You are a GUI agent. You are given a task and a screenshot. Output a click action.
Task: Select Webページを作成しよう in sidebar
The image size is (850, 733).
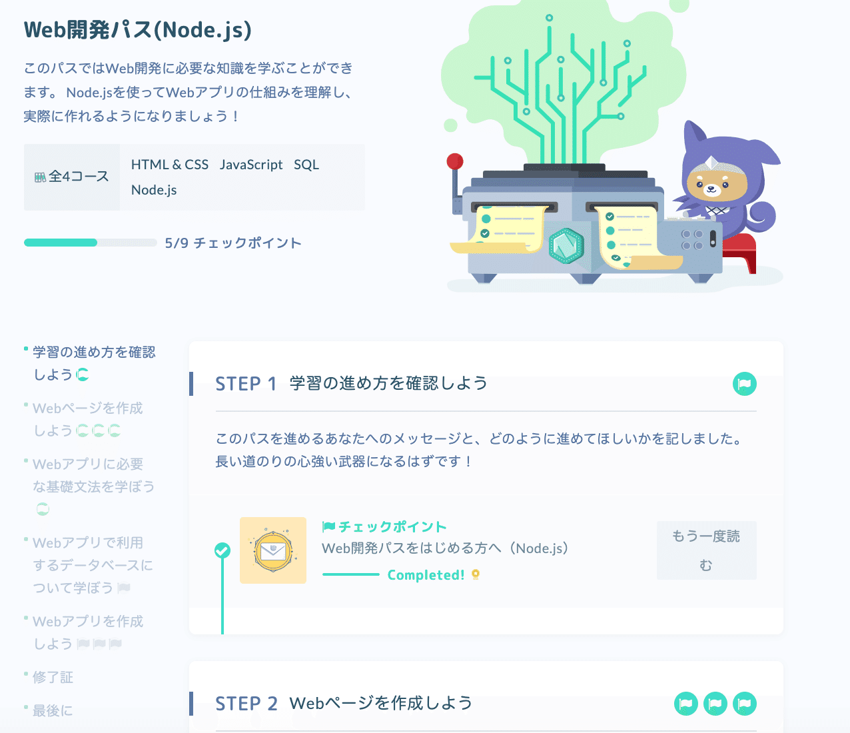click(88, 419)
